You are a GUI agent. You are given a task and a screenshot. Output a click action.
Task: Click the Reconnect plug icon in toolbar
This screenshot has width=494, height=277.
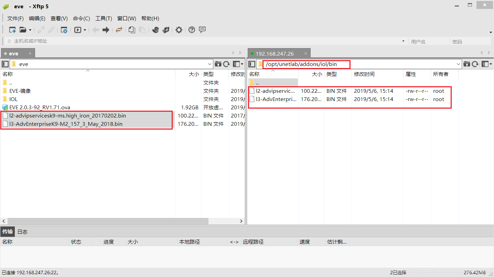coord(41,30)
